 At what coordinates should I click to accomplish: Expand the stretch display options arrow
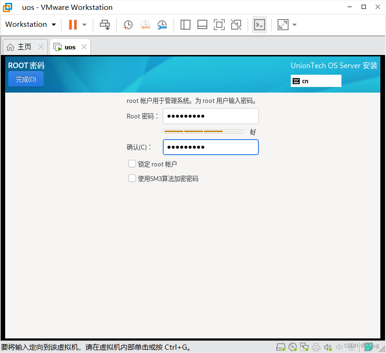click(295, 24)
